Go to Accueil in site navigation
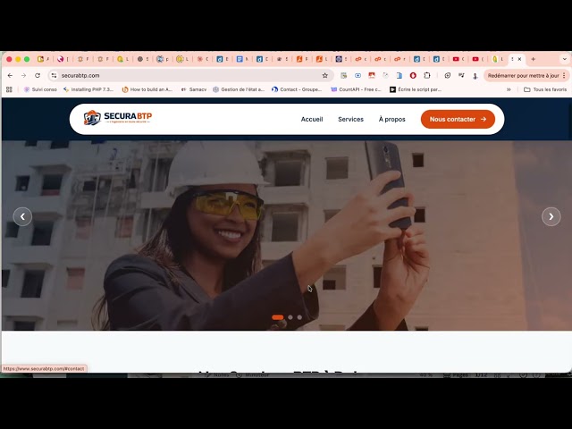 [x=312, y=119]
